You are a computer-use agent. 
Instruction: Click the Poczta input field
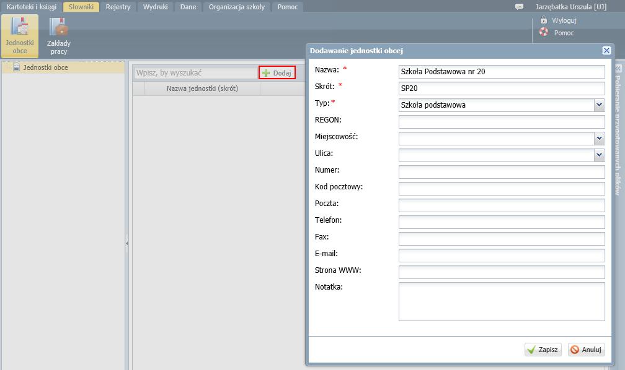[502, 205]
